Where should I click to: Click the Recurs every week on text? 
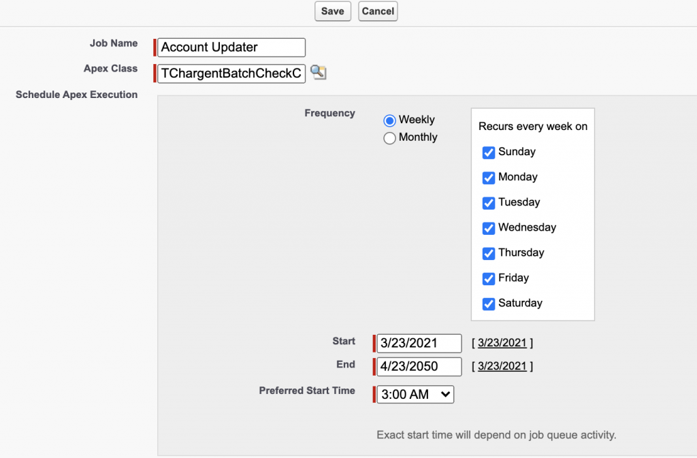point(533,127)
